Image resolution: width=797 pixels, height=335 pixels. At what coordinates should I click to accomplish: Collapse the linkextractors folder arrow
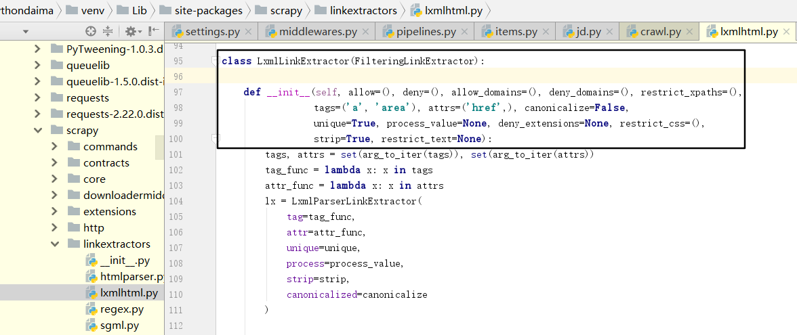(x=54, y=244)
